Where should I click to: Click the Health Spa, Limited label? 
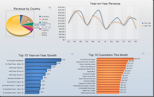(x=89, y=91)
